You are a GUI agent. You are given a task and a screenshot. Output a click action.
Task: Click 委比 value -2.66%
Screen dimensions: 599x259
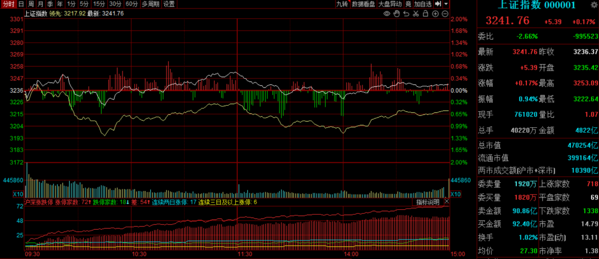(527, 36)
